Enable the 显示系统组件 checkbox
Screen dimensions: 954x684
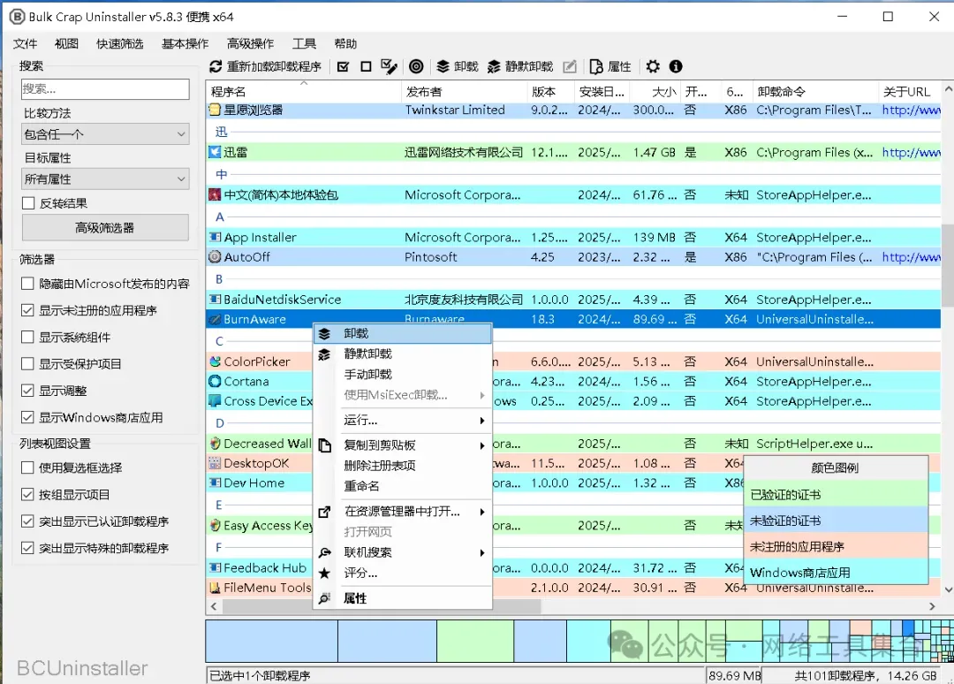27,337
